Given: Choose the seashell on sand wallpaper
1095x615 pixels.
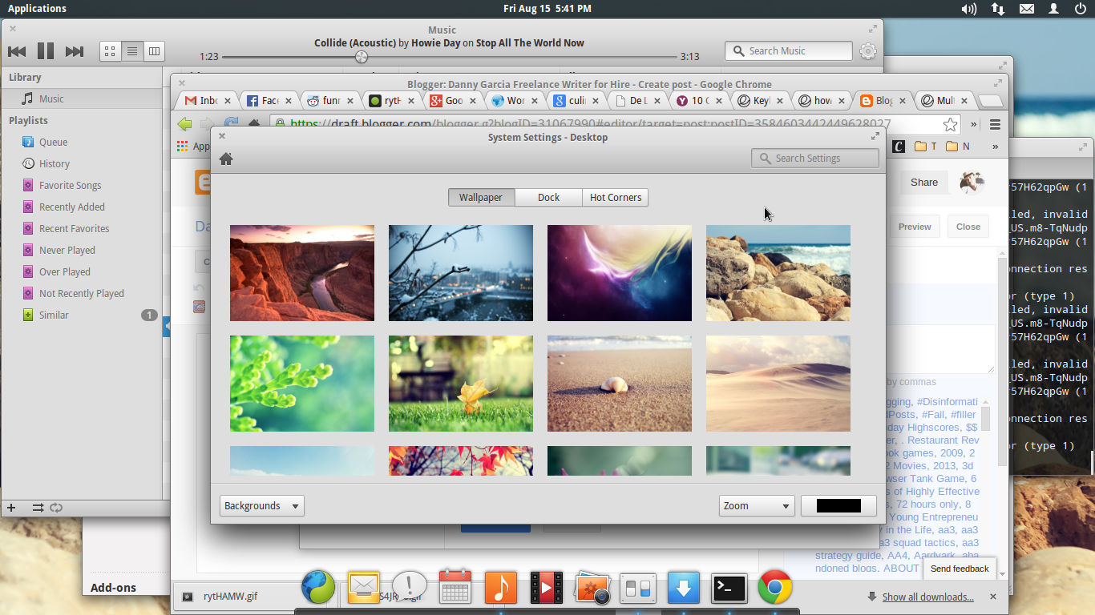Looking at the screenshot, I should click(x=620, y=384).
